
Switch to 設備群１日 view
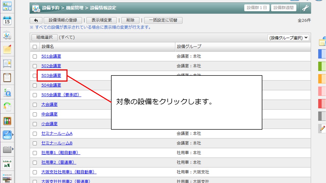[x=257, y=8]
